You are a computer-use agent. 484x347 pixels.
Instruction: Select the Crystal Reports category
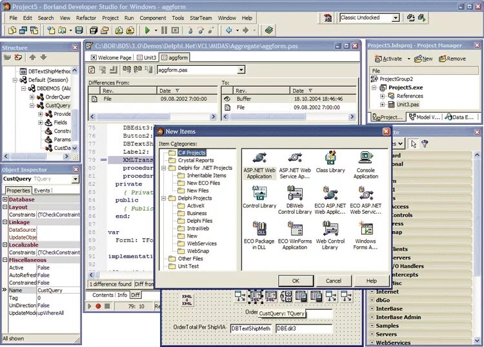(x=196, y=160)
